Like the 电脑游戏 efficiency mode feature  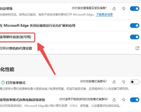(x=114, y=100)
